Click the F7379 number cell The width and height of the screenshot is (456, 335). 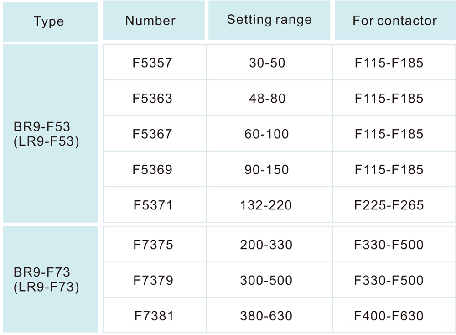tap(153, 280)
